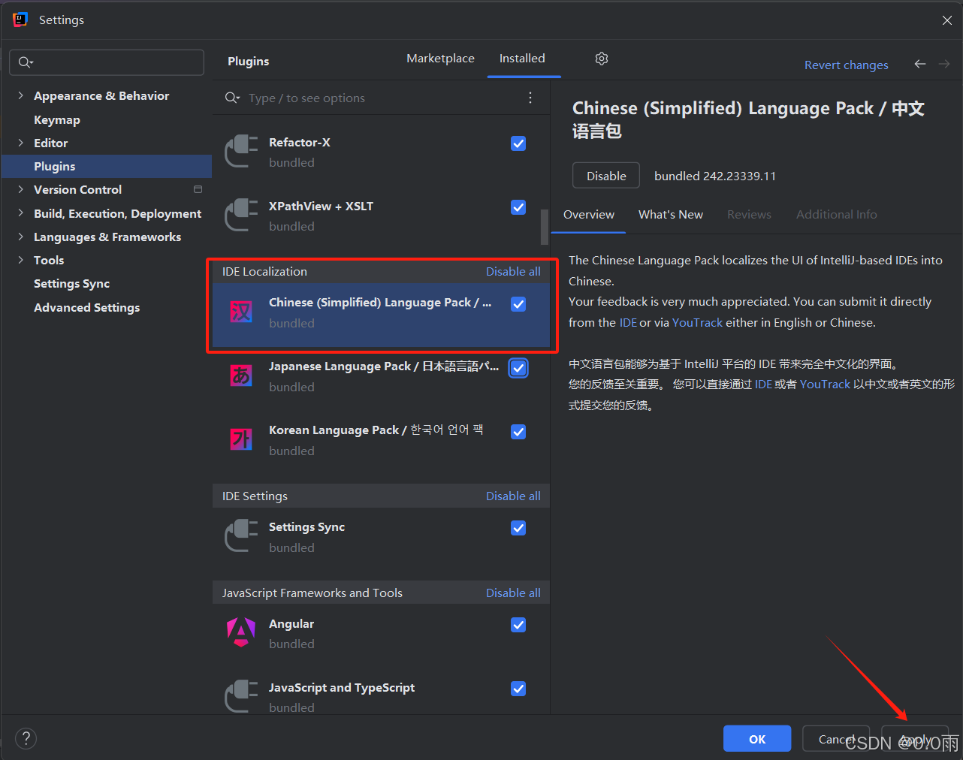Expand the Languages & Frameworks node
Viewport: 963px width, 760px height.
(x=20, y=237)
